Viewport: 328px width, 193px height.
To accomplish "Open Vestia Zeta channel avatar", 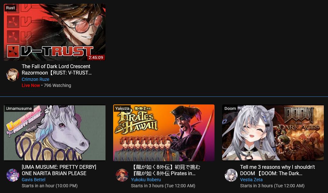I will tap(231, 175).
